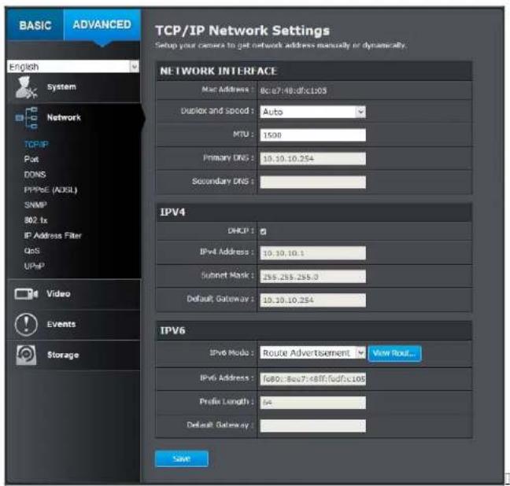The width and height of the screenshot is (510, 486).
Task: Switch to the ADVANCED tab
Action: (102, 24)
